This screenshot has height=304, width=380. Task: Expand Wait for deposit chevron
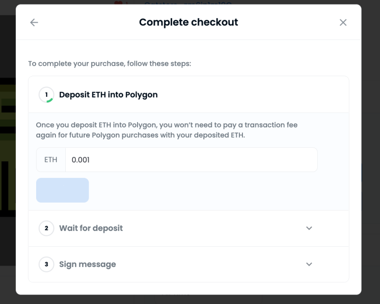pos(309,228)
